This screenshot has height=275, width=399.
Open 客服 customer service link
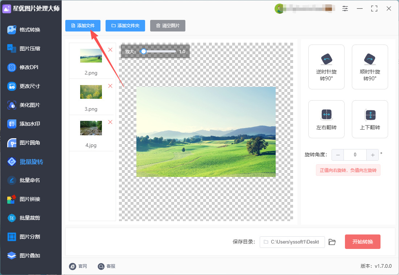click(x=107, y=266)
